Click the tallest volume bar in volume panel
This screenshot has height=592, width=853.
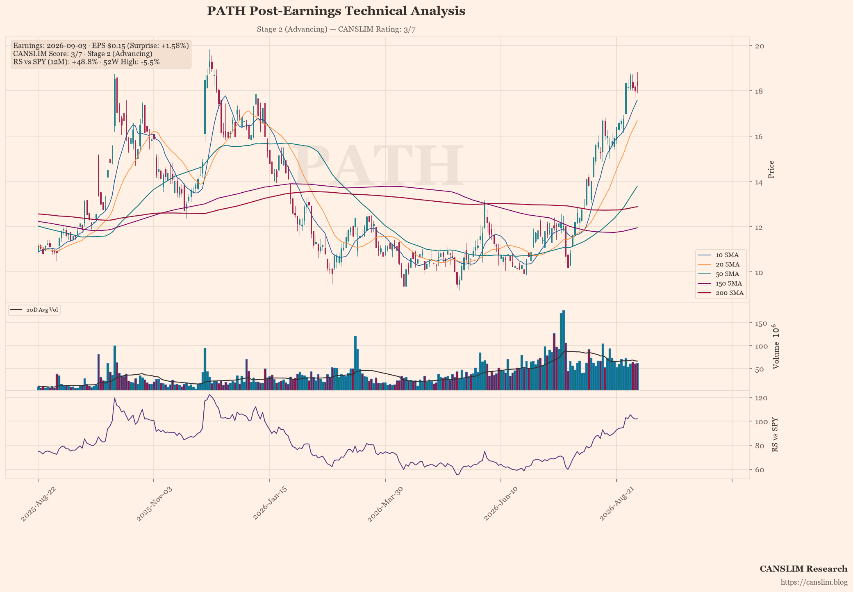pos(564,351)
